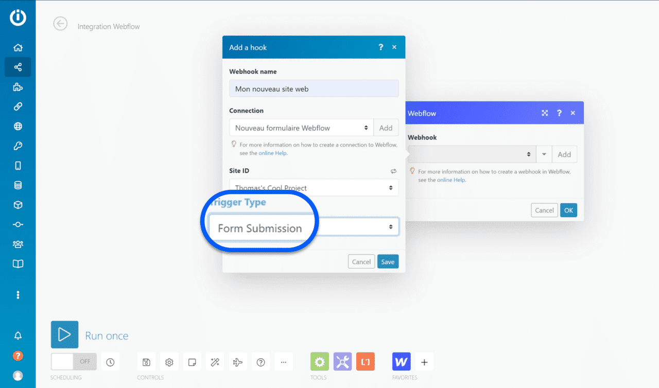This screenshot has width=659, height=388.
Task: Save scenario with the disk icon
Action: 146,362
